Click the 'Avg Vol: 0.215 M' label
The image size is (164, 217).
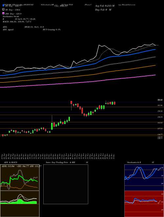(x=105, y=6)
